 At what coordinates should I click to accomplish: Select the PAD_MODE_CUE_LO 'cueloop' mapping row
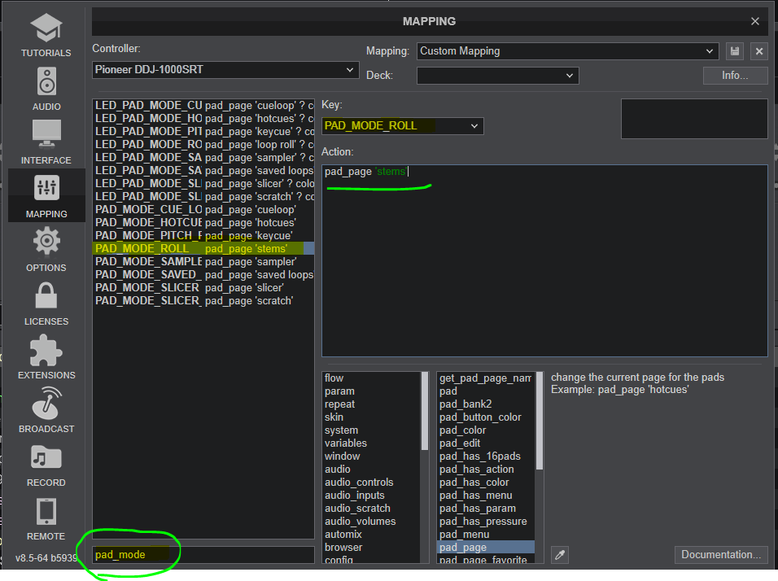click(x=203, y=210)
